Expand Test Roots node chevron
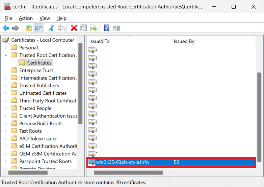Image resolution: width=264 pixels, height=187 pixels. click(6, 131)
